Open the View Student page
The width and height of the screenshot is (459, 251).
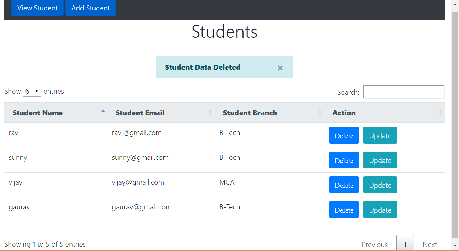(37, 8)
